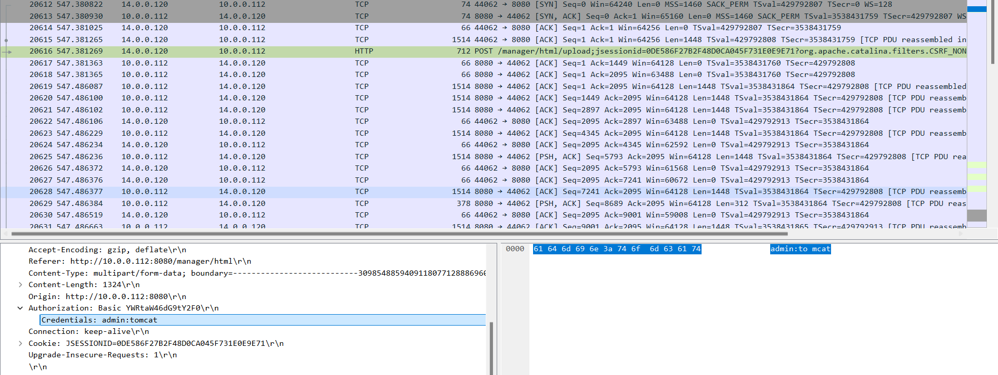Select packet 20612 SYN row

[x=484, y=4]
